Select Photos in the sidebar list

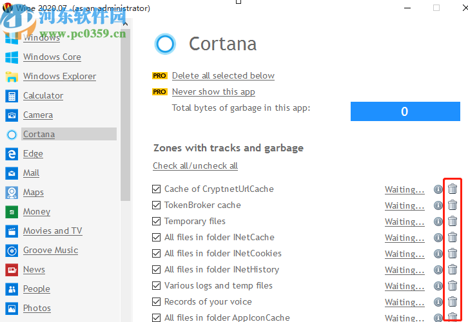click(x=37, y=308)
